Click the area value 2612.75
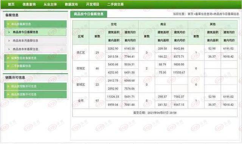 pos(113,81)
